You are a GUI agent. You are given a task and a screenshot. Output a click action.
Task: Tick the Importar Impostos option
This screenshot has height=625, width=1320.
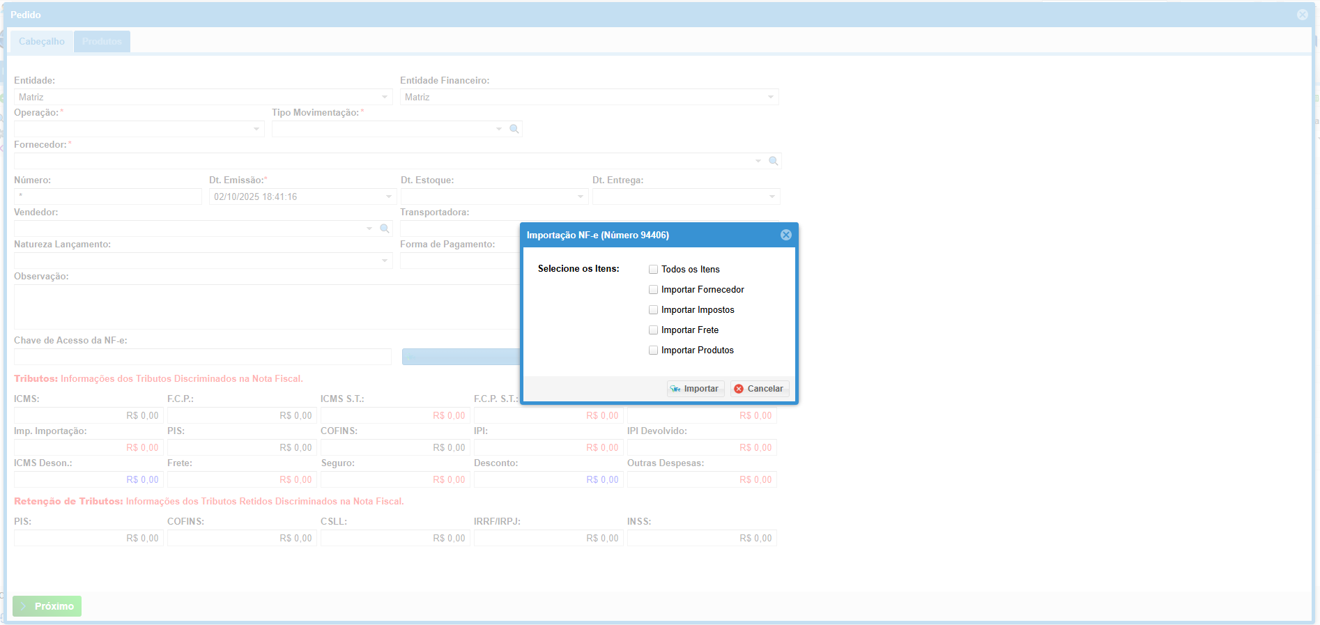pyautogui.click(x=653, y=310)
